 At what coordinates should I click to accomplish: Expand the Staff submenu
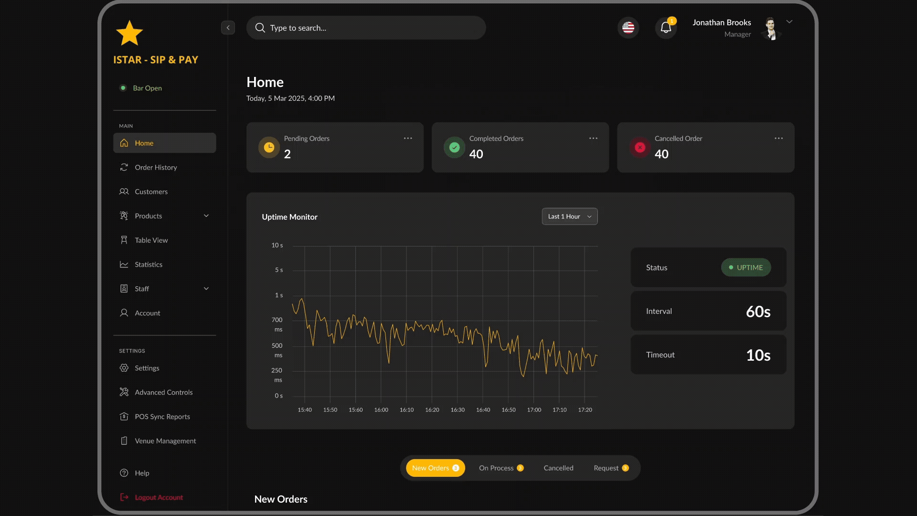pos(206,289)
